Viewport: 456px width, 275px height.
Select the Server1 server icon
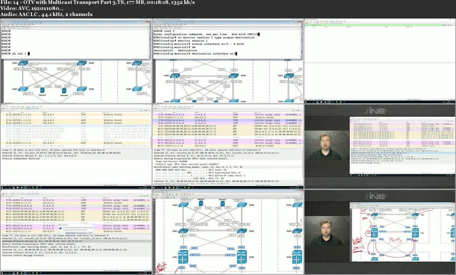(201, 203)
